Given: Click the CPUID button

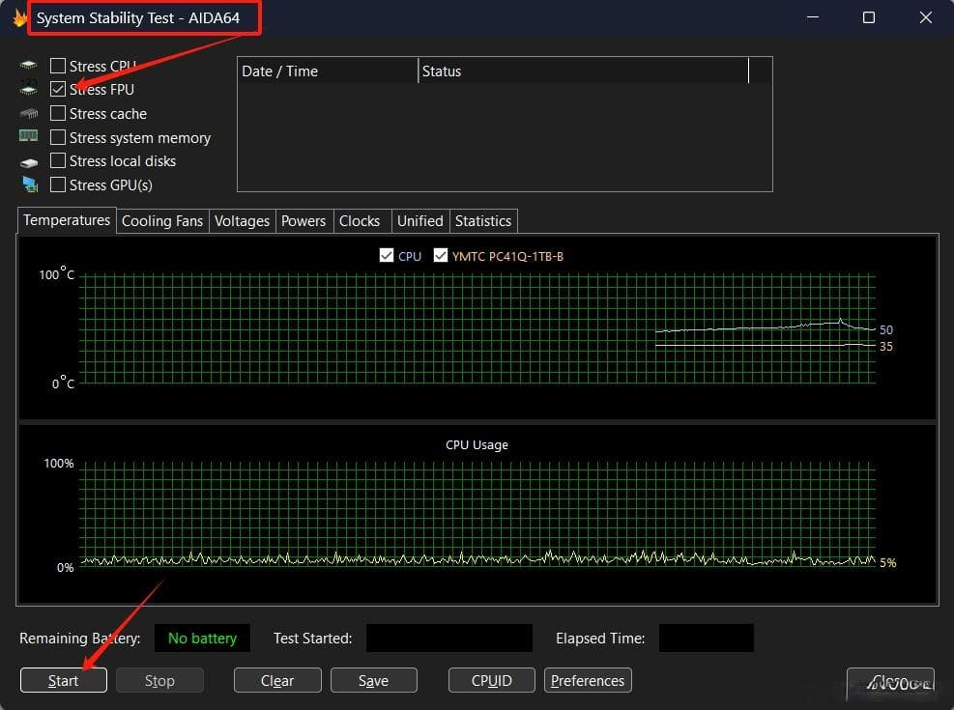Looking at the screenshot, I should point(492,680).
